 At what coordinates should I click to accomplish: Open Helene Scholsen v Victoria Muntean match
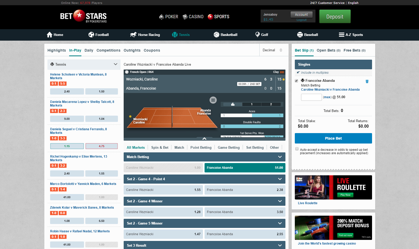pos(78,76)
